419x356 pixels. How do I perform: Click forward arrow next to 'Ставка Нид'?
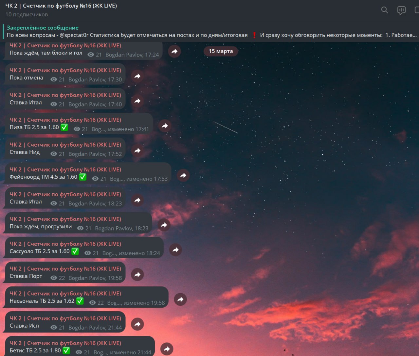click(137, 151)
